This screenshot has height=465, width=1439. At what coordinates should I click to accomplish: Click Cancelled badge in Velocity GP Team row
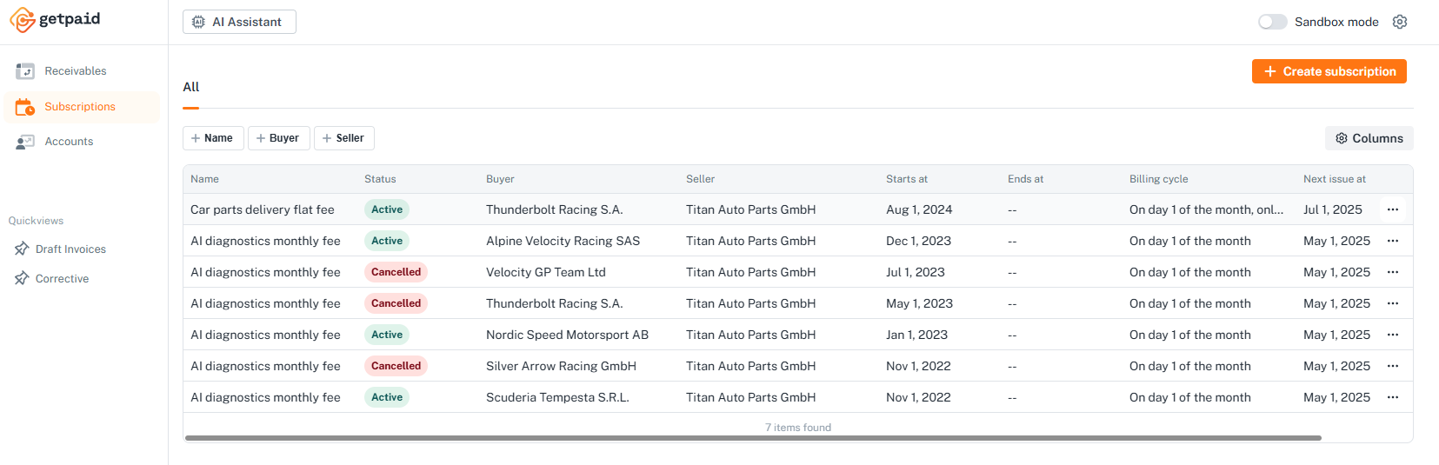pos(396,272)
